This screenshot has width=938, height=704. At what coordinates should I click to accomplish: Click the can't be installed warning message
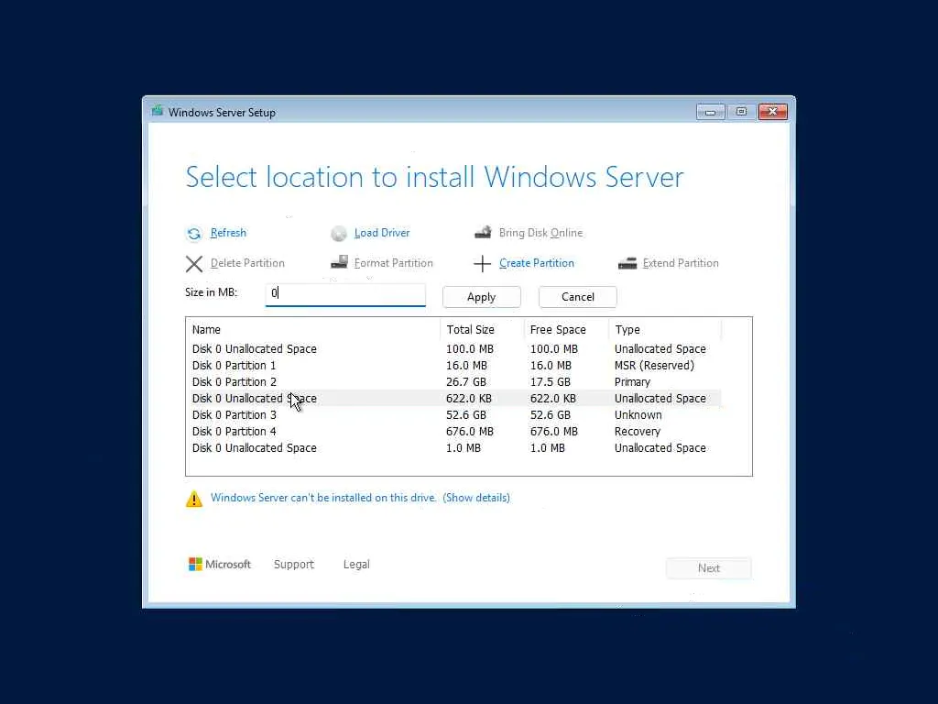323,498
